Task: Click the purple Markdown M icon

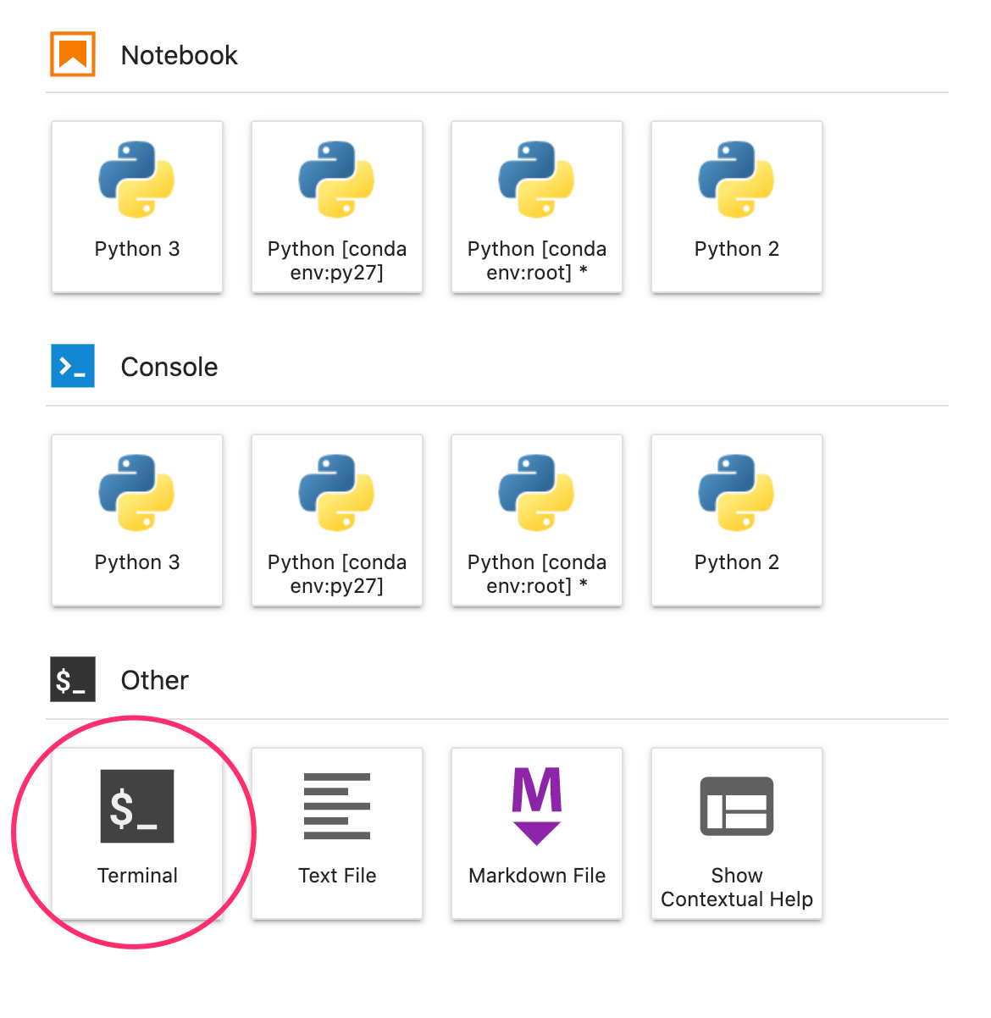Action: (537, 805)
